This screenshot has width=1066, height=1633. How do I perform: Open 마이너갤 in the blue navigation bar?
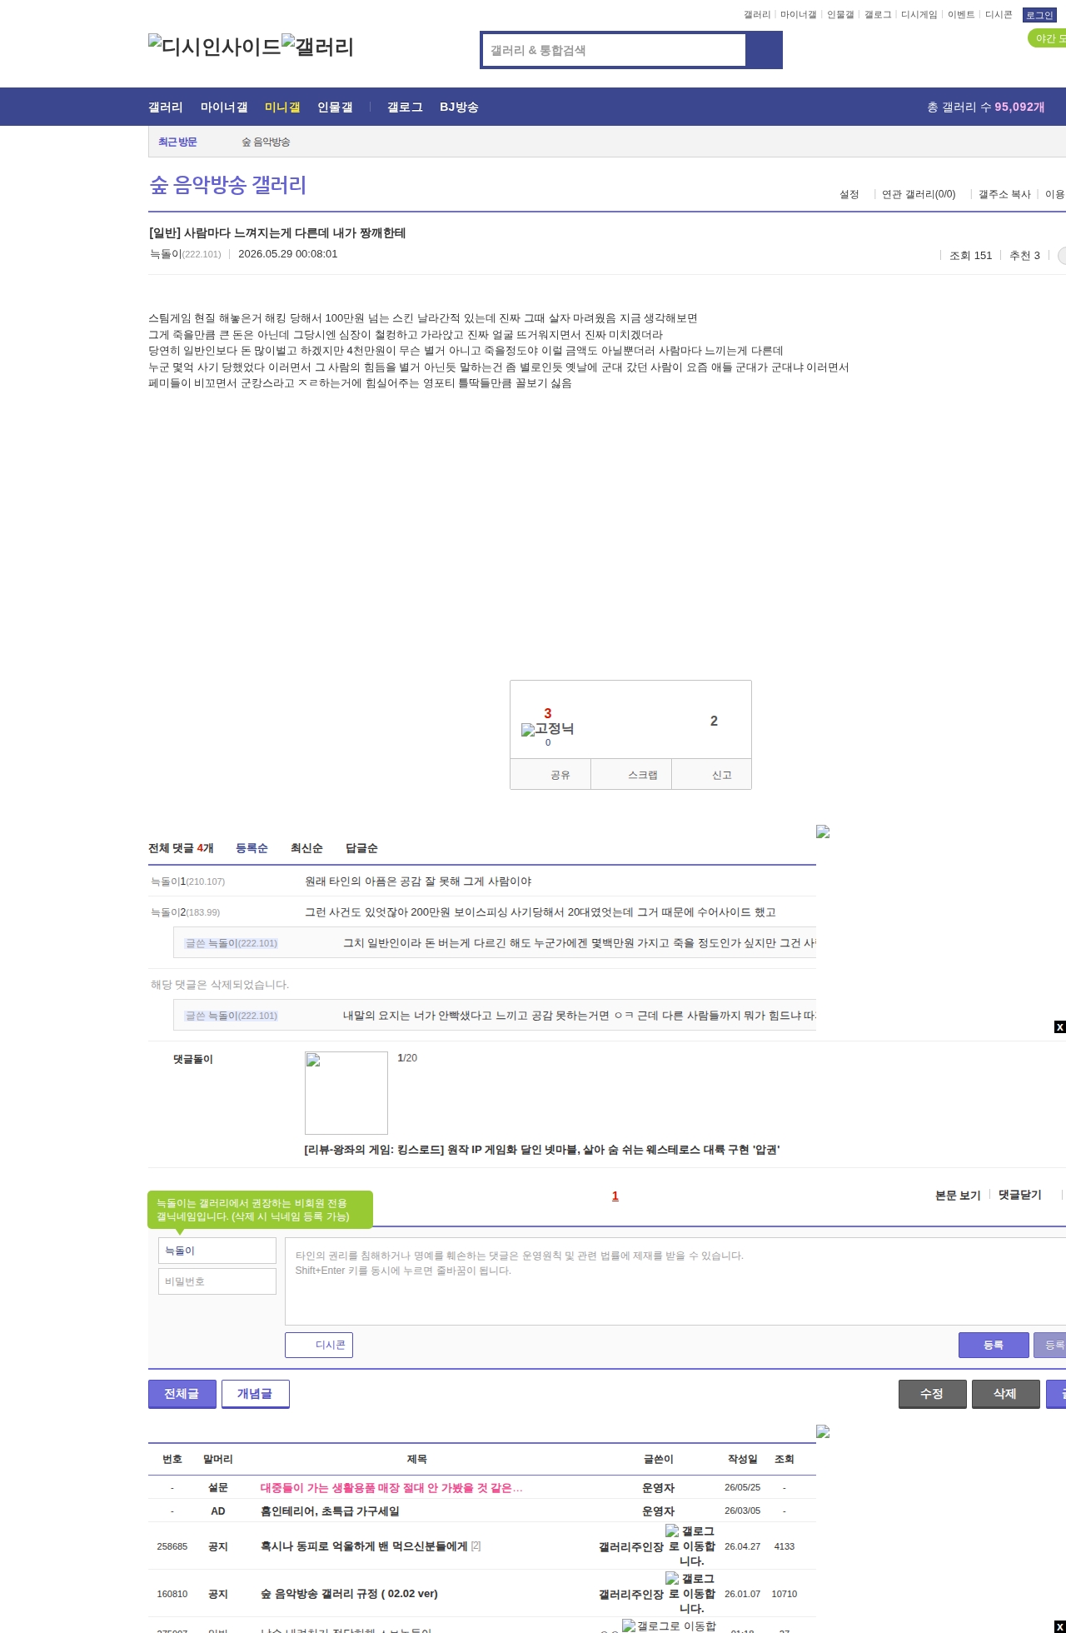(224, 107)
